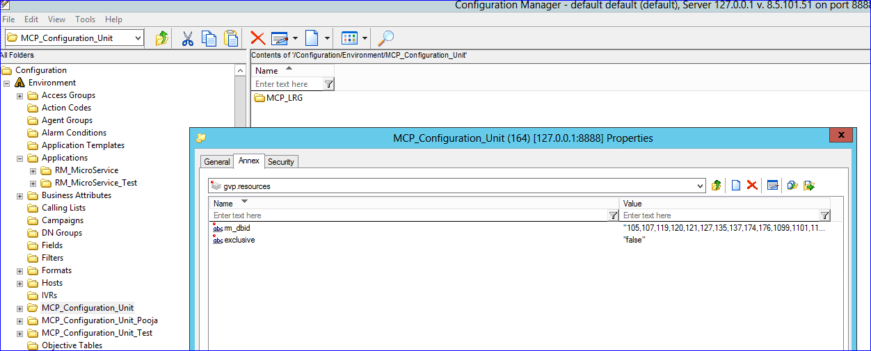Open the View menu
Viewport: 871px width, 351px height.
coord(57,19)
